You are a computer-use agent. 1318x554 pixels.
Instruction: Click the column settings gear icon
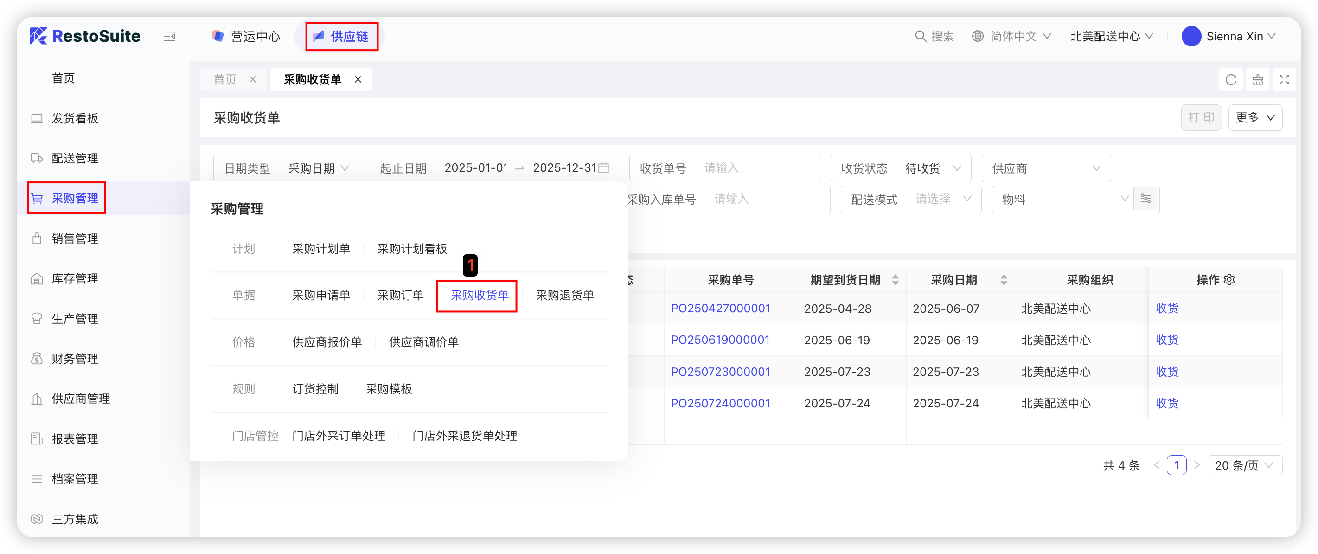click(x=1229, y=280)
